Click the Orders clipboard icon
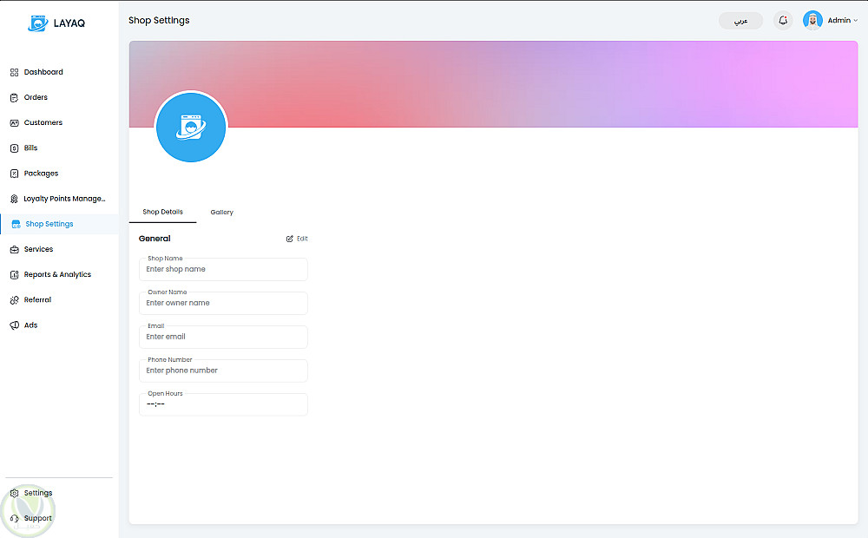Viewport: 868px width, 538px height. point(15,97)
